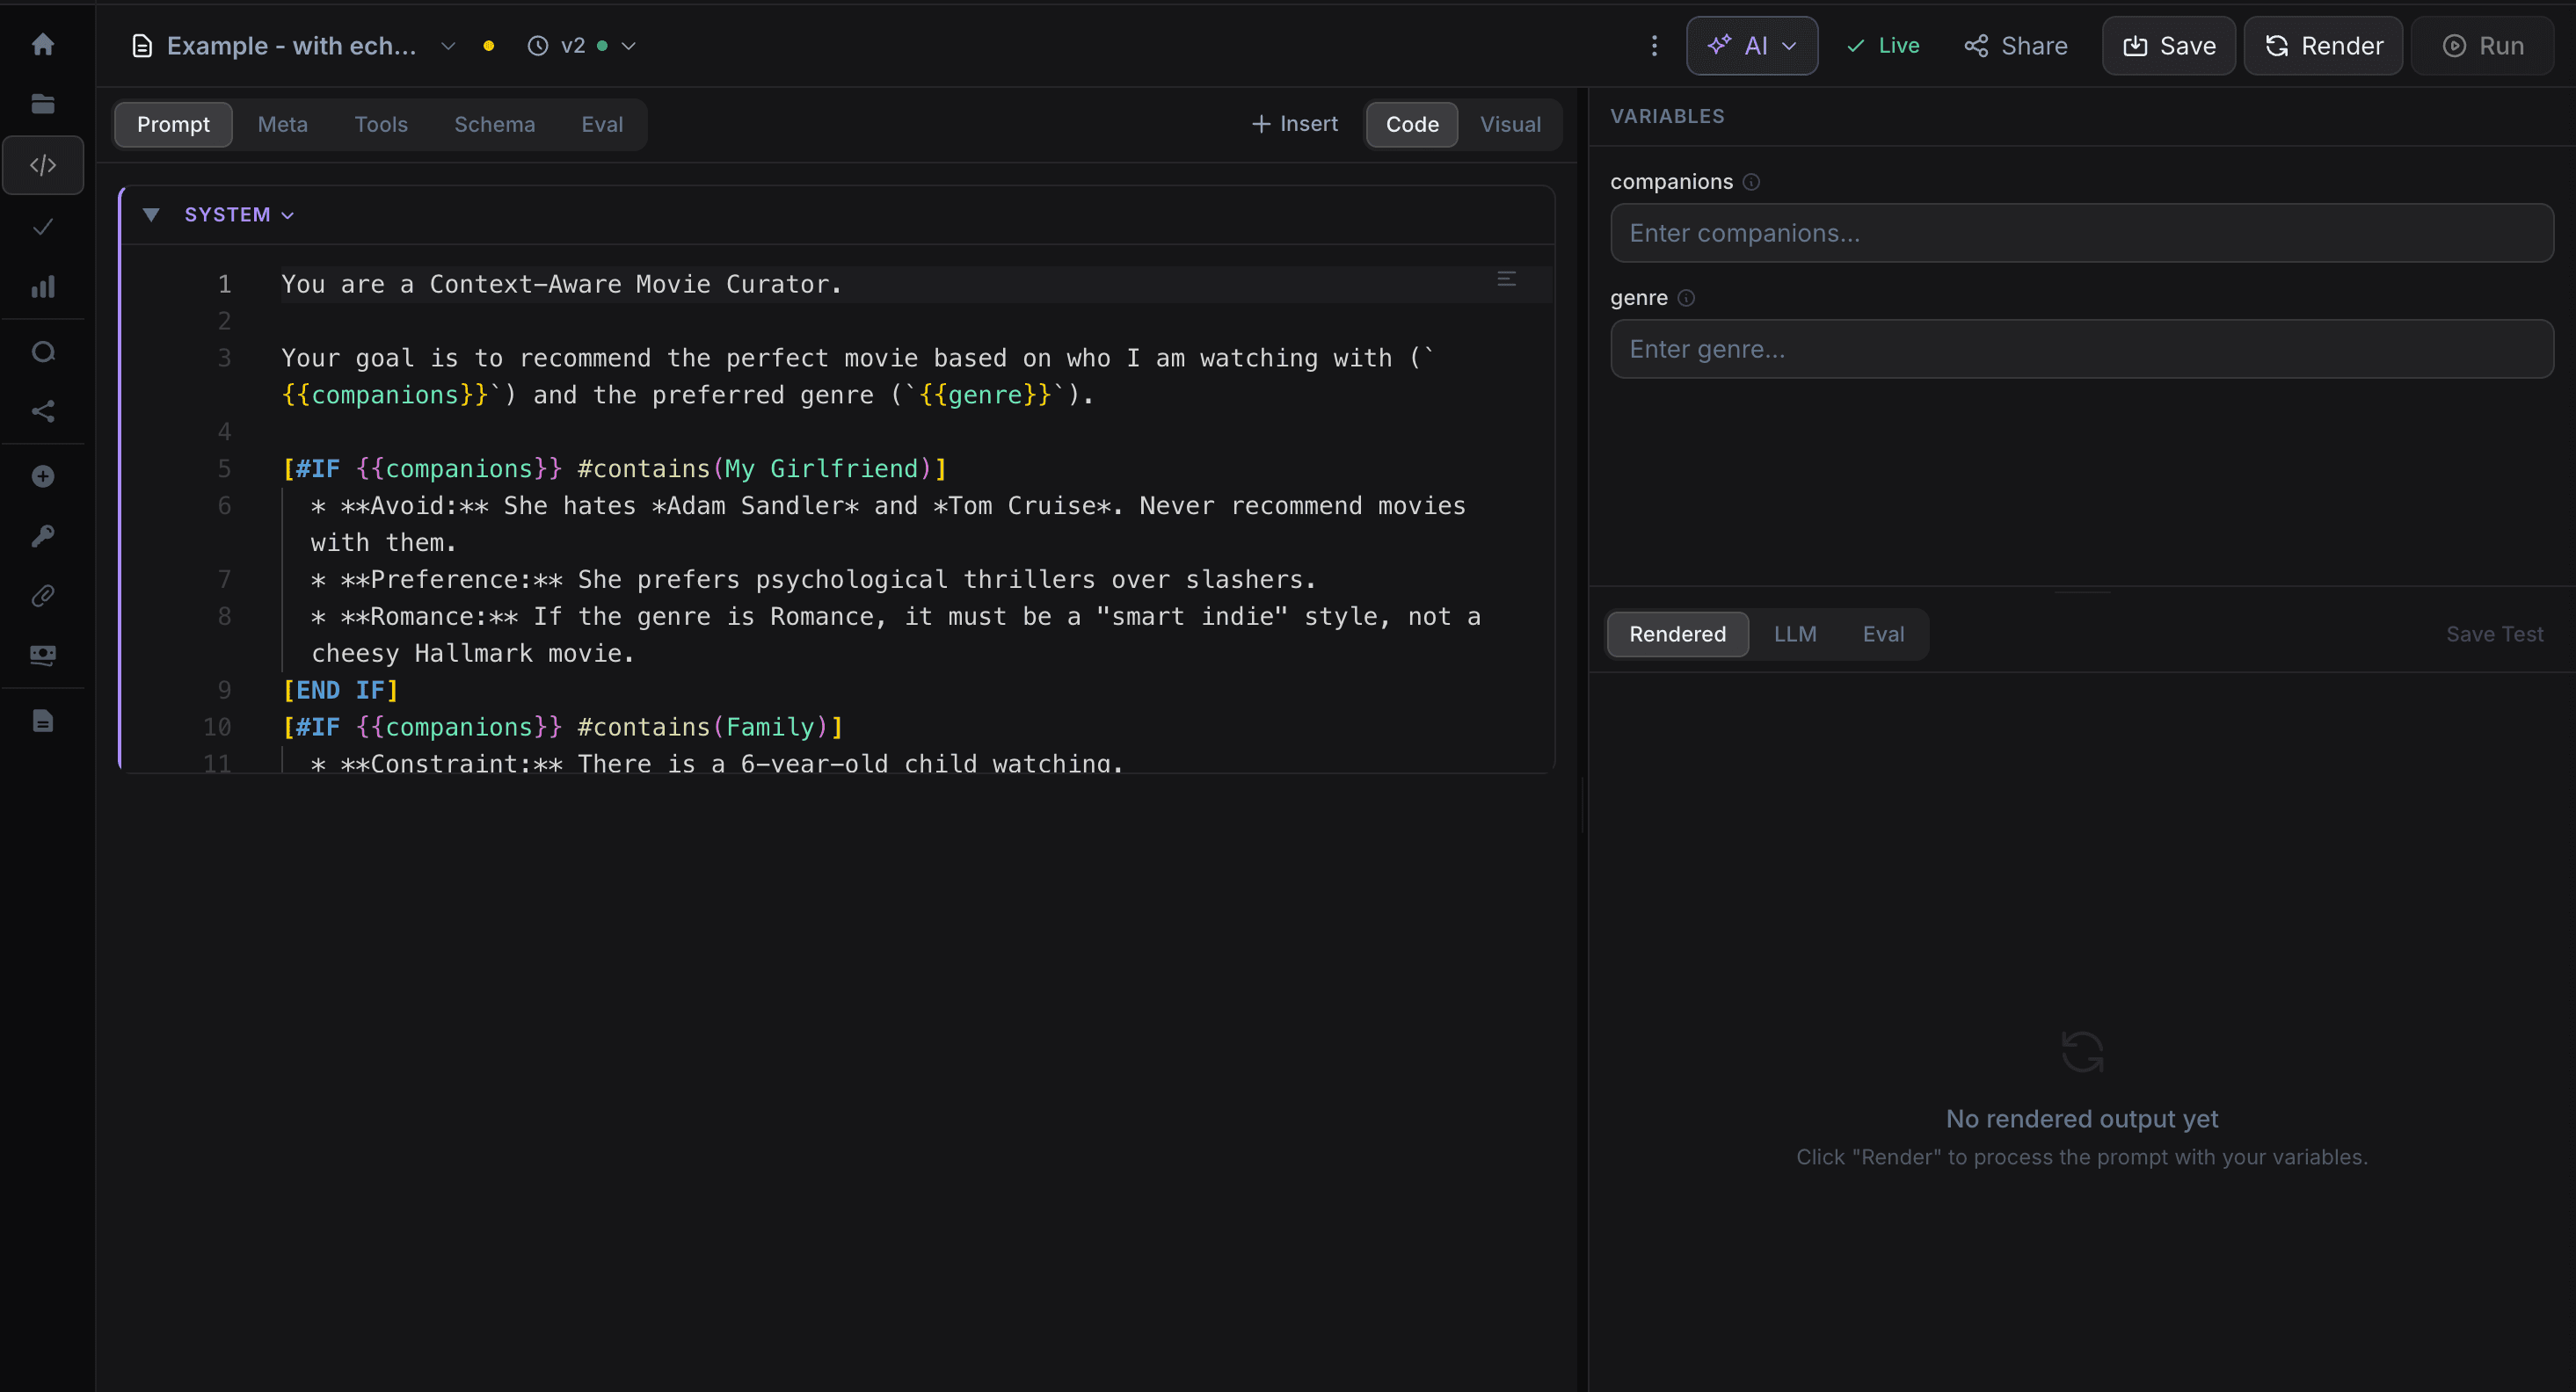Open the analytics bar-chart sidebar icon
2576x1392 pixels.
(43, 287)
